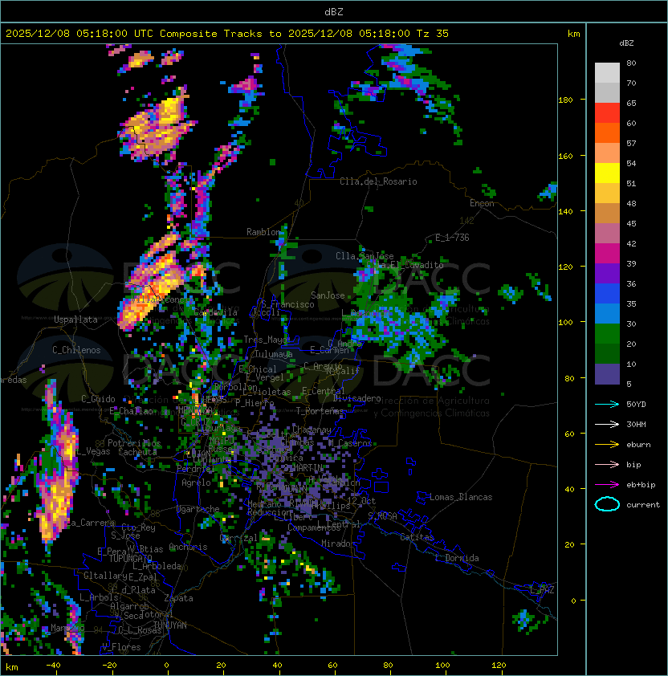Click the 'dBZ' heading above the color scale
The image size is (668, 676).
tap(626, 43)
